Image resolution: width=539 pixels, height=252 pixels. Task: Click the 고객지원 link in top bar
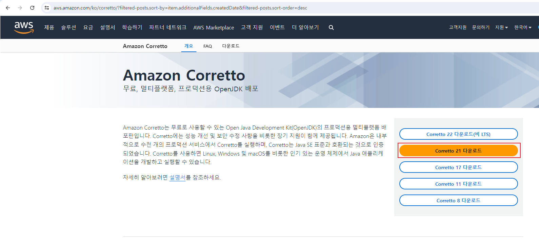coord(458,27)
